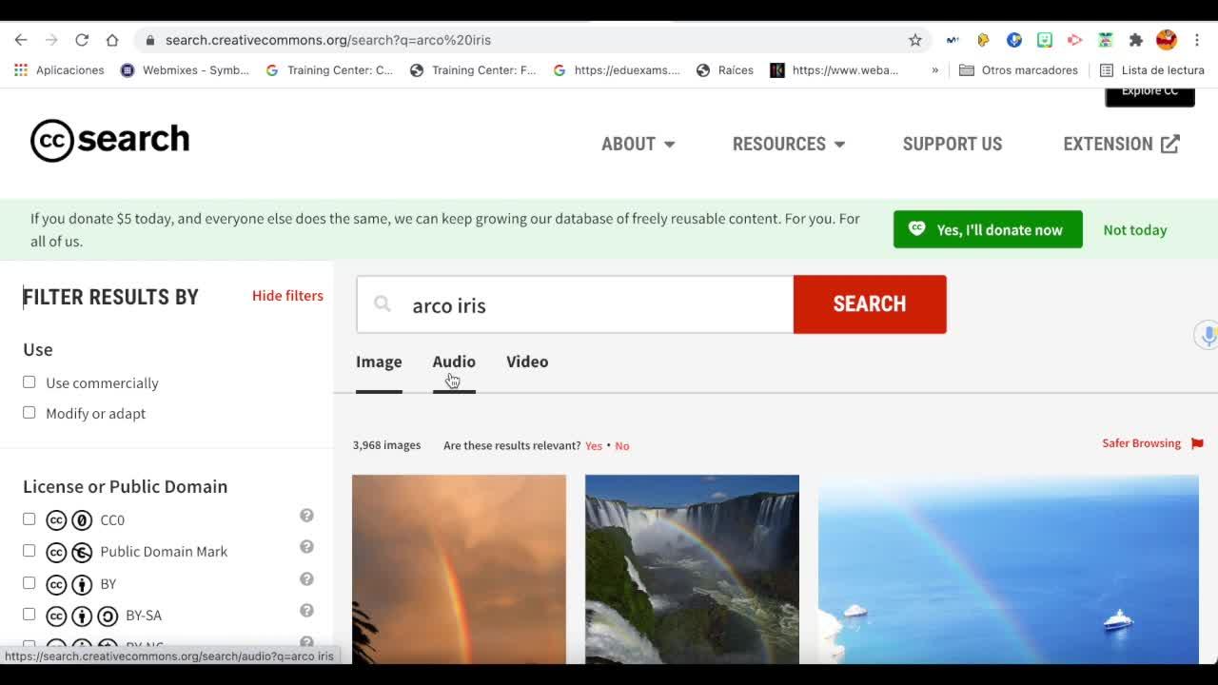
Task: Open Chrome's three-dot menu
Action: (1197, 40)
